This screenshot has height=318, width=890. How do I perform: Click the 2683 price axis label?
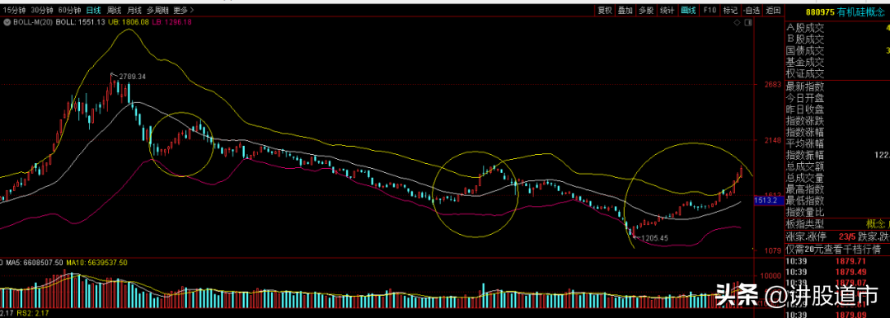point(774,85)
